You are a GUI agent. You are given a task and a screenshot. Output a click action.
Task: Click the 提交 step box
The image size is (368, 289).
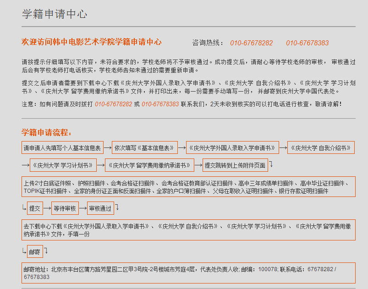[x=35, y=208]
